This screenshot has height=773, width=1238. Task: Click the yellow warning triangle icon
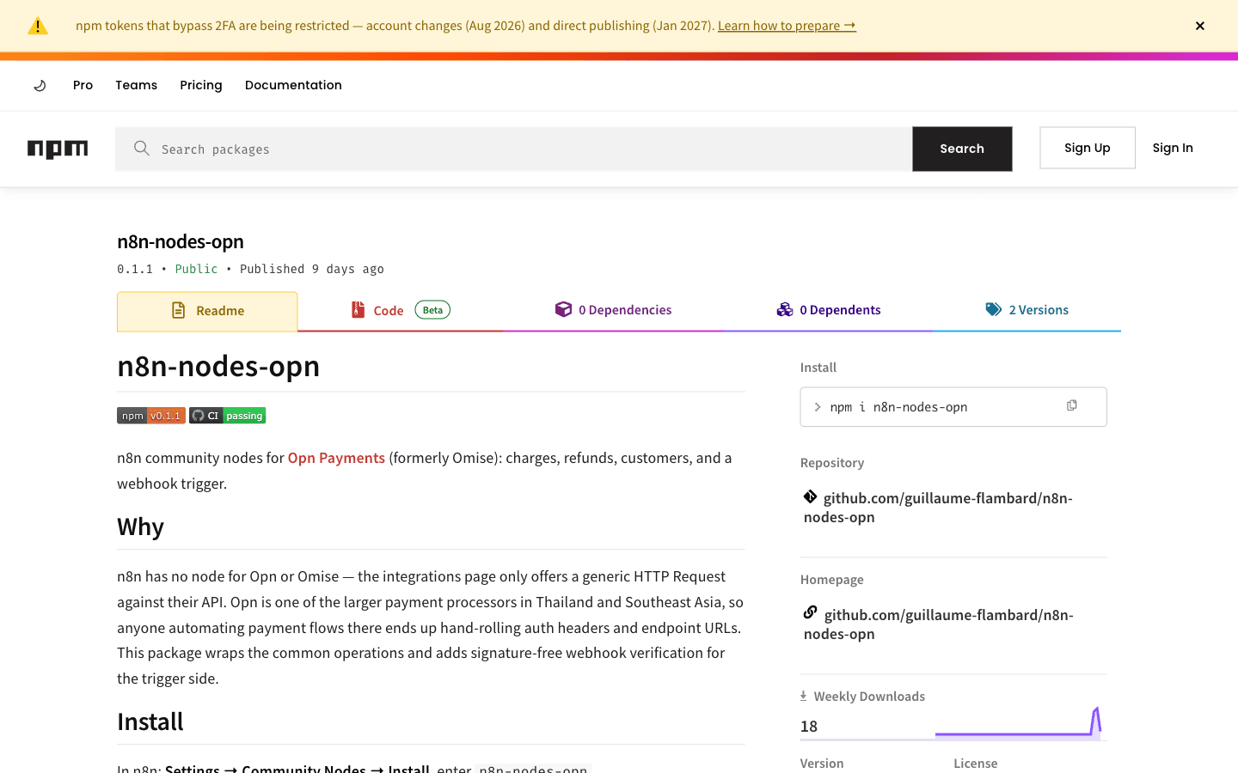click(38, 26)
